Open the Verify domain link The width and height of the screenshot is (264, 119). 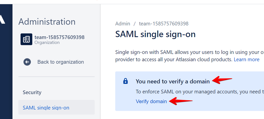coord(151,101)
